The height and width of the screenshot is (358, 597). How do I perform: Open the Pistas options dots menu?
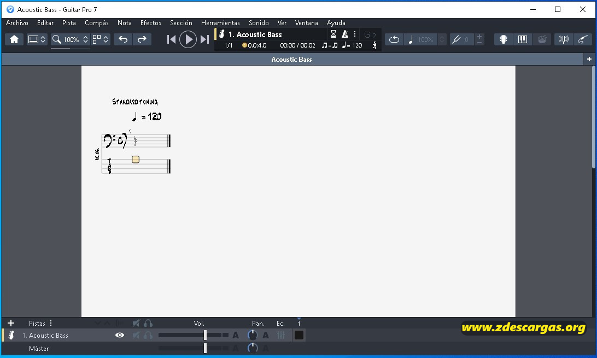click(x=51, y=323)
